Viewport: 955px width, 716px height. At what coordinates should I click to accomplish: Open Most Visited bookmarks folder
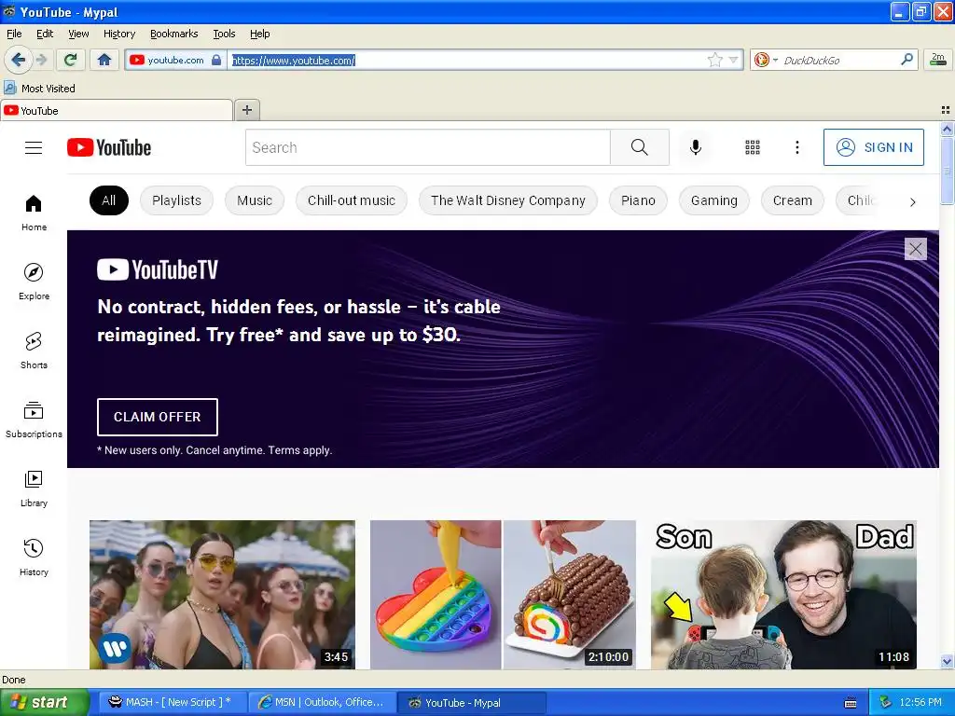pyautogui.click(x=40, y=89)
